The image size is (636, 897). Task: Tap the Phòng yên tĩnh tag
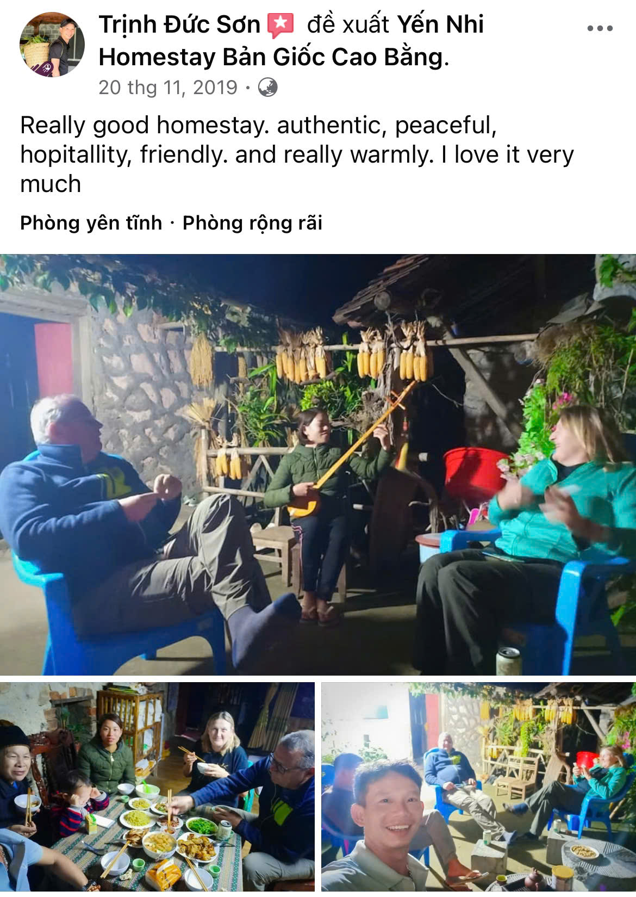coord(91,223)
